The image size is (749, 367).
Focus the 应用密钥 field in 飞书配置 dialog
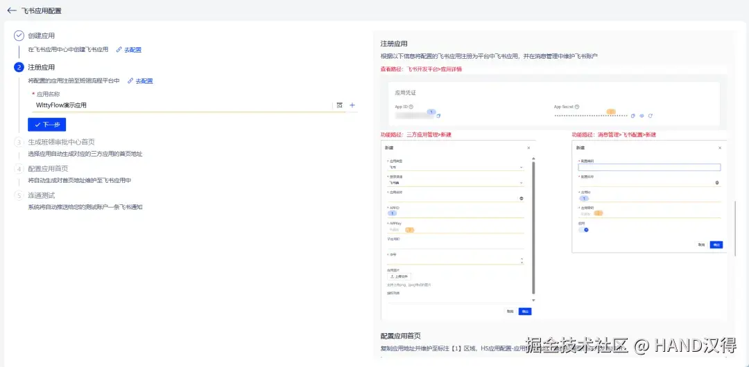(x=649, y=213)
